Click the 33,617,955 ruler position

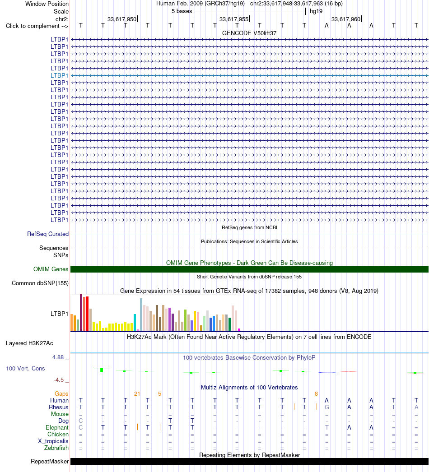tap(234, 19)
